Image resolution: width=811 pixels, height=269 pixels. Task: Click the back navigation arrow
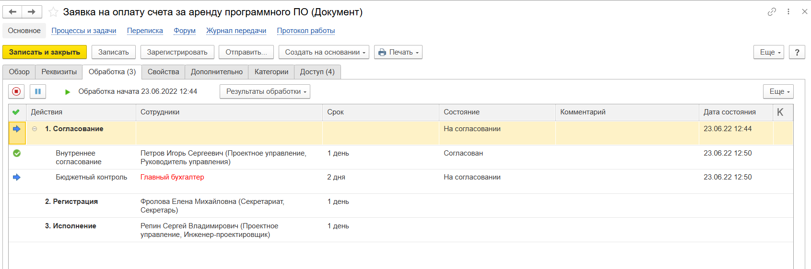(12, 12)
